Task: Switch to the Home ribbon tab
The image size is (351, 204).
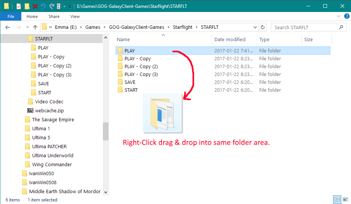Action: [x=32, y=16]
